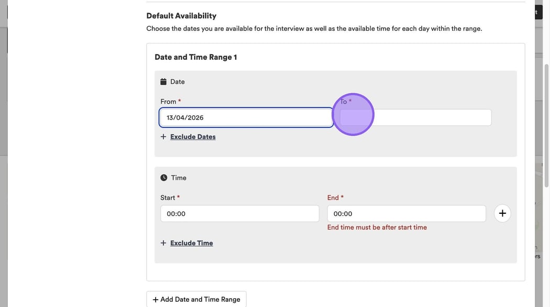Click the plus icon before Exclude Time
550x307 pixels.
pos(163,243)
